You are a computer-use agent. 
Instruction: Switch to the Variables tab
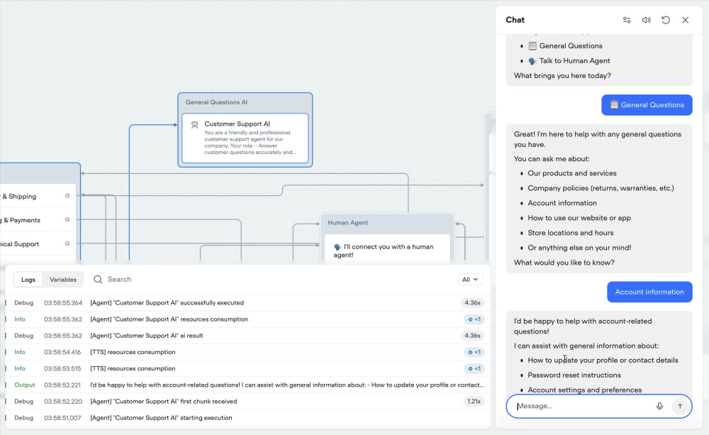[63, 280]
